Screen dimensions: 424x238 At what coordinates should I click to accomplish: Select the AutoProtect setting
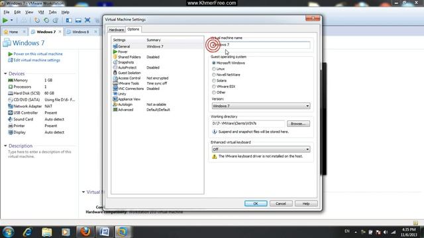(x=158, y=67)
